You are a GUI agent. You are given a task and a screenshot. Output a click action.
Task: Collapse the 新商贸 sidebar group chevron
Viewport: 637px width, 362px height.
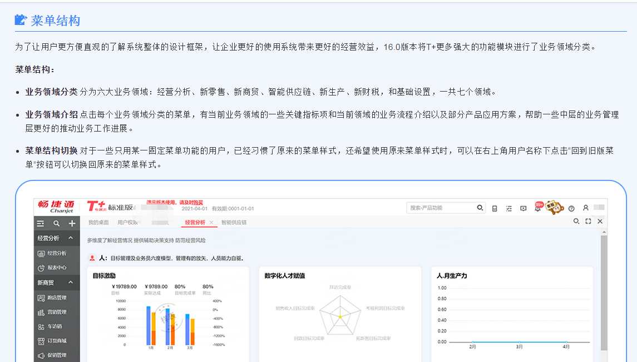(x=71, y=283)
